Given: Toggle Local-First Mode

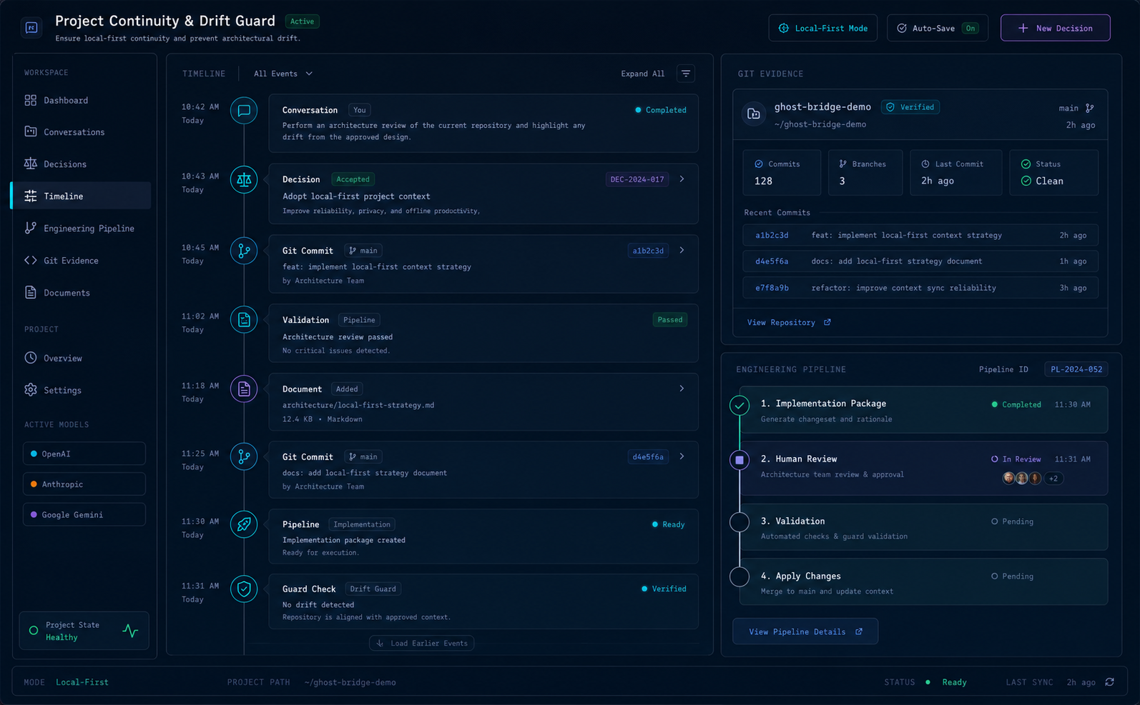Looking at the screenshot, I should pyautogui.click(x=823, y=28).
